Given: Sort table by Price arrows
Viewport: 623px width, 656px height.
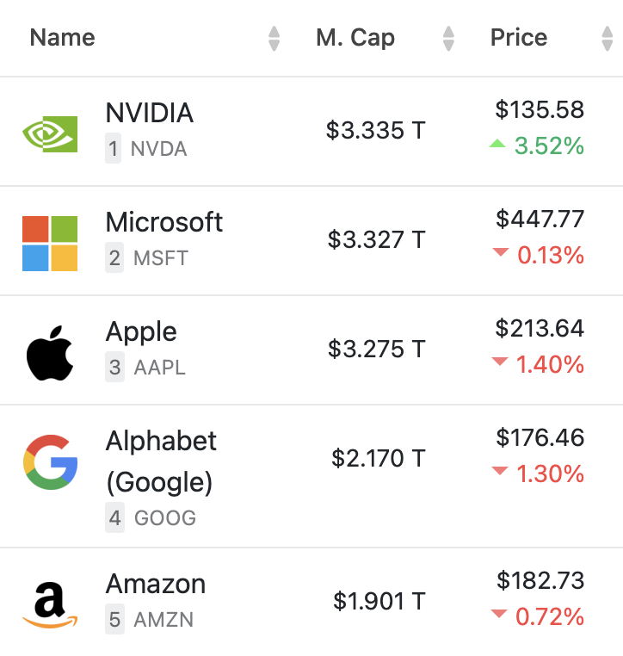Looking at the screenshot, I should coord(608,39).
